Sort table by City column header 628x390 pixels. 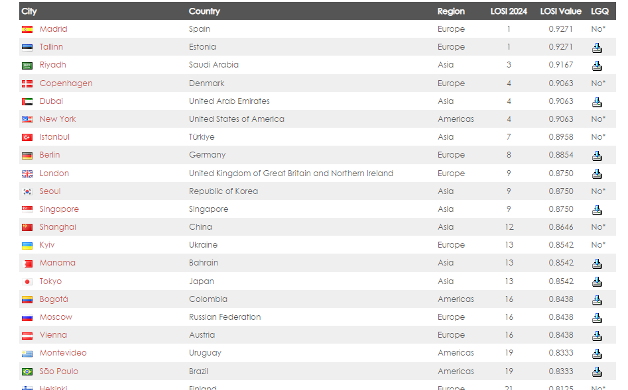29,11
